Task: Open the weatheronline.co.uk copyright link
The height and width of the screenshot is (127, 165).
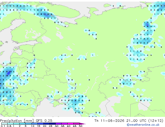Action: [x=143, y=125]
